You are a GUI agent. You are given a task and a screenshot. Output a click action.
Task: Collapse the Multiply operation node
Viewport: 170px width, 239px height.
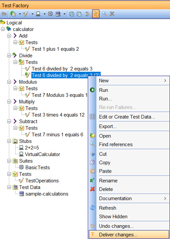coord(9,101)
